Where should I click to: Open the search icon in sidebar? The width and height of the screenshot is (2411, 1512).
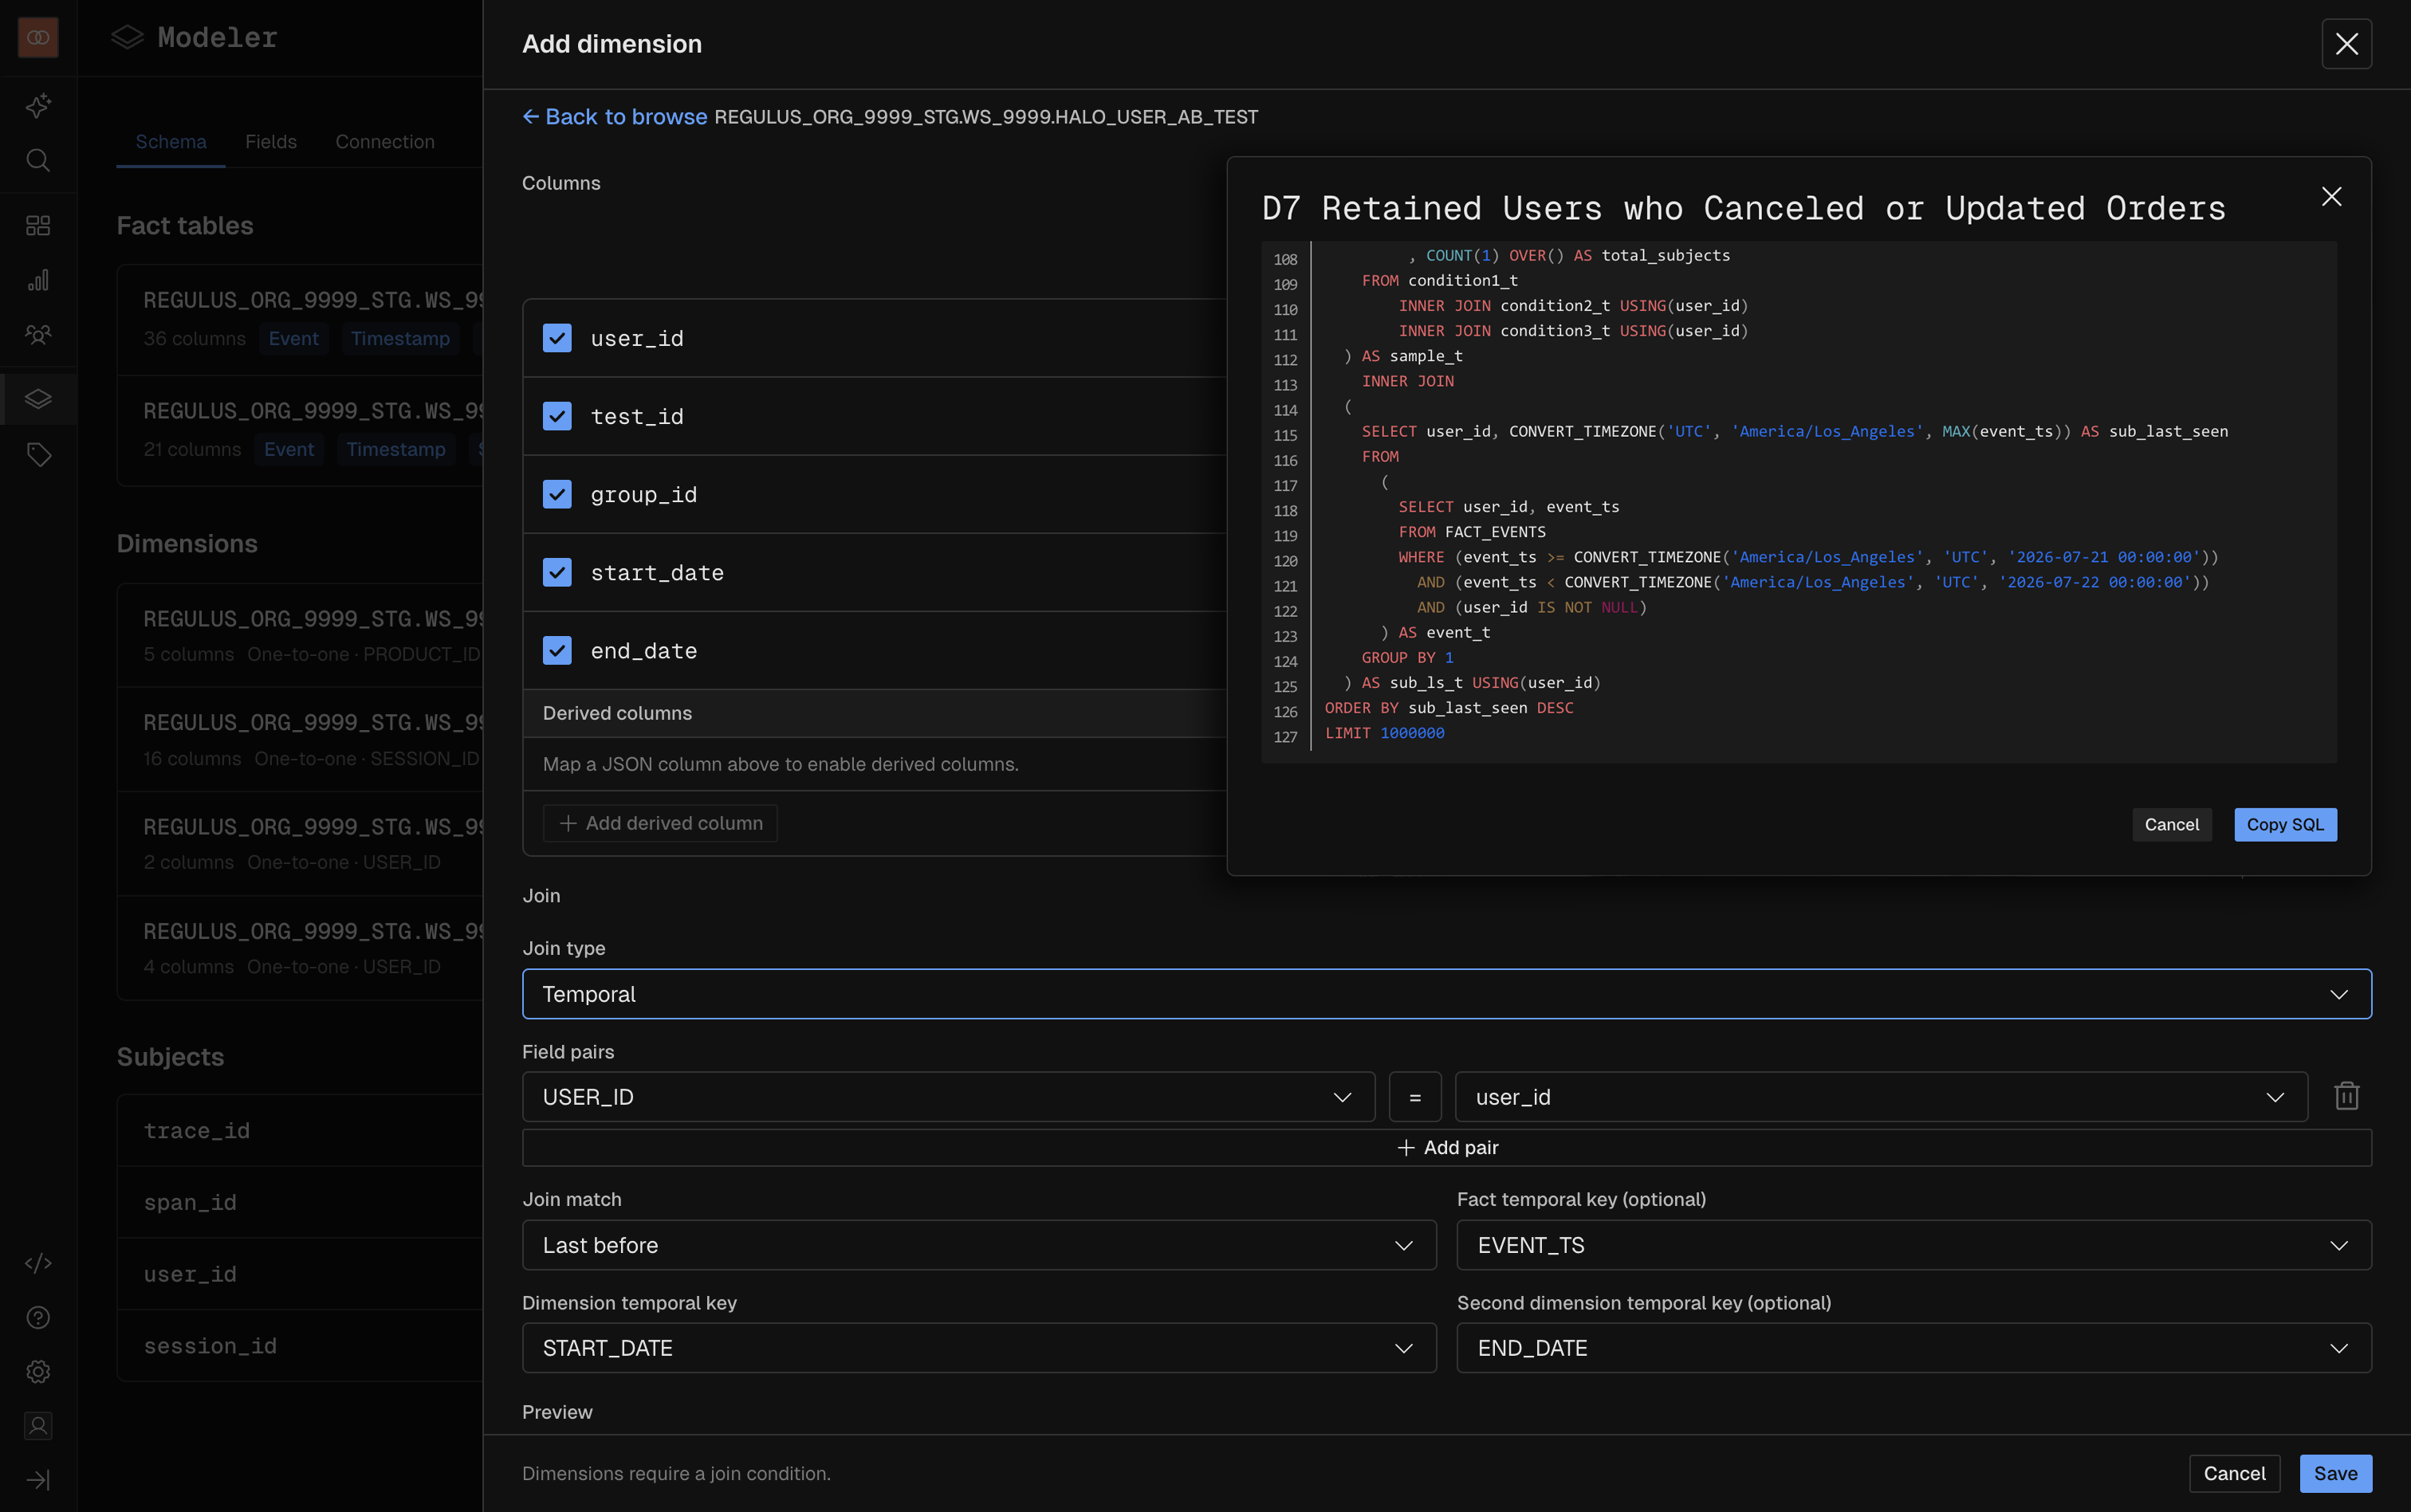pos(38,160)
